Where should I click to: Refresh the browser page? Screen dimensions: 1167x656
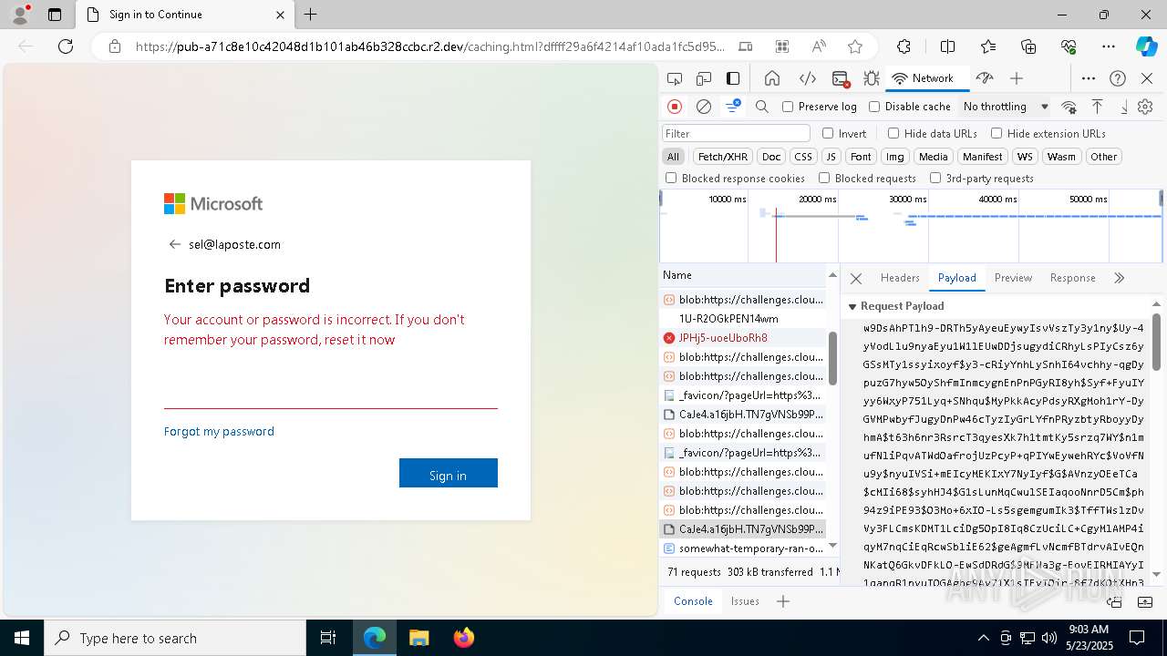[66, 46]
